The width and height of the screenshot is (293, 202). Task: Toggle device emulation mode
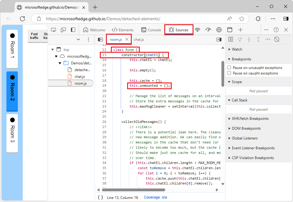(63, 29)
